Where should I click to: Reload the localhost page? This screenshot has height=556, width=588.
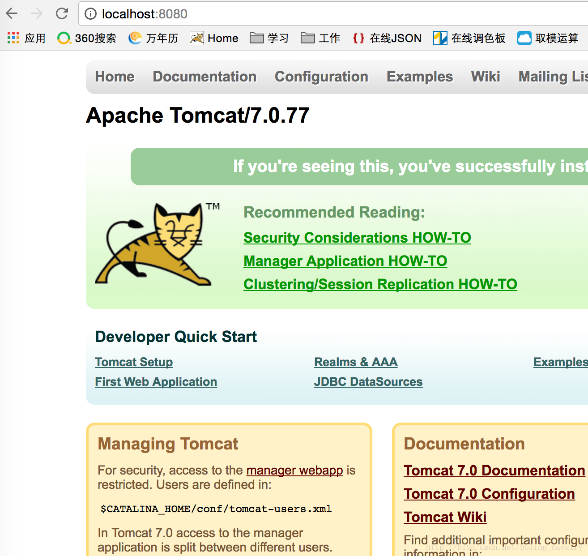coord(62,14)
